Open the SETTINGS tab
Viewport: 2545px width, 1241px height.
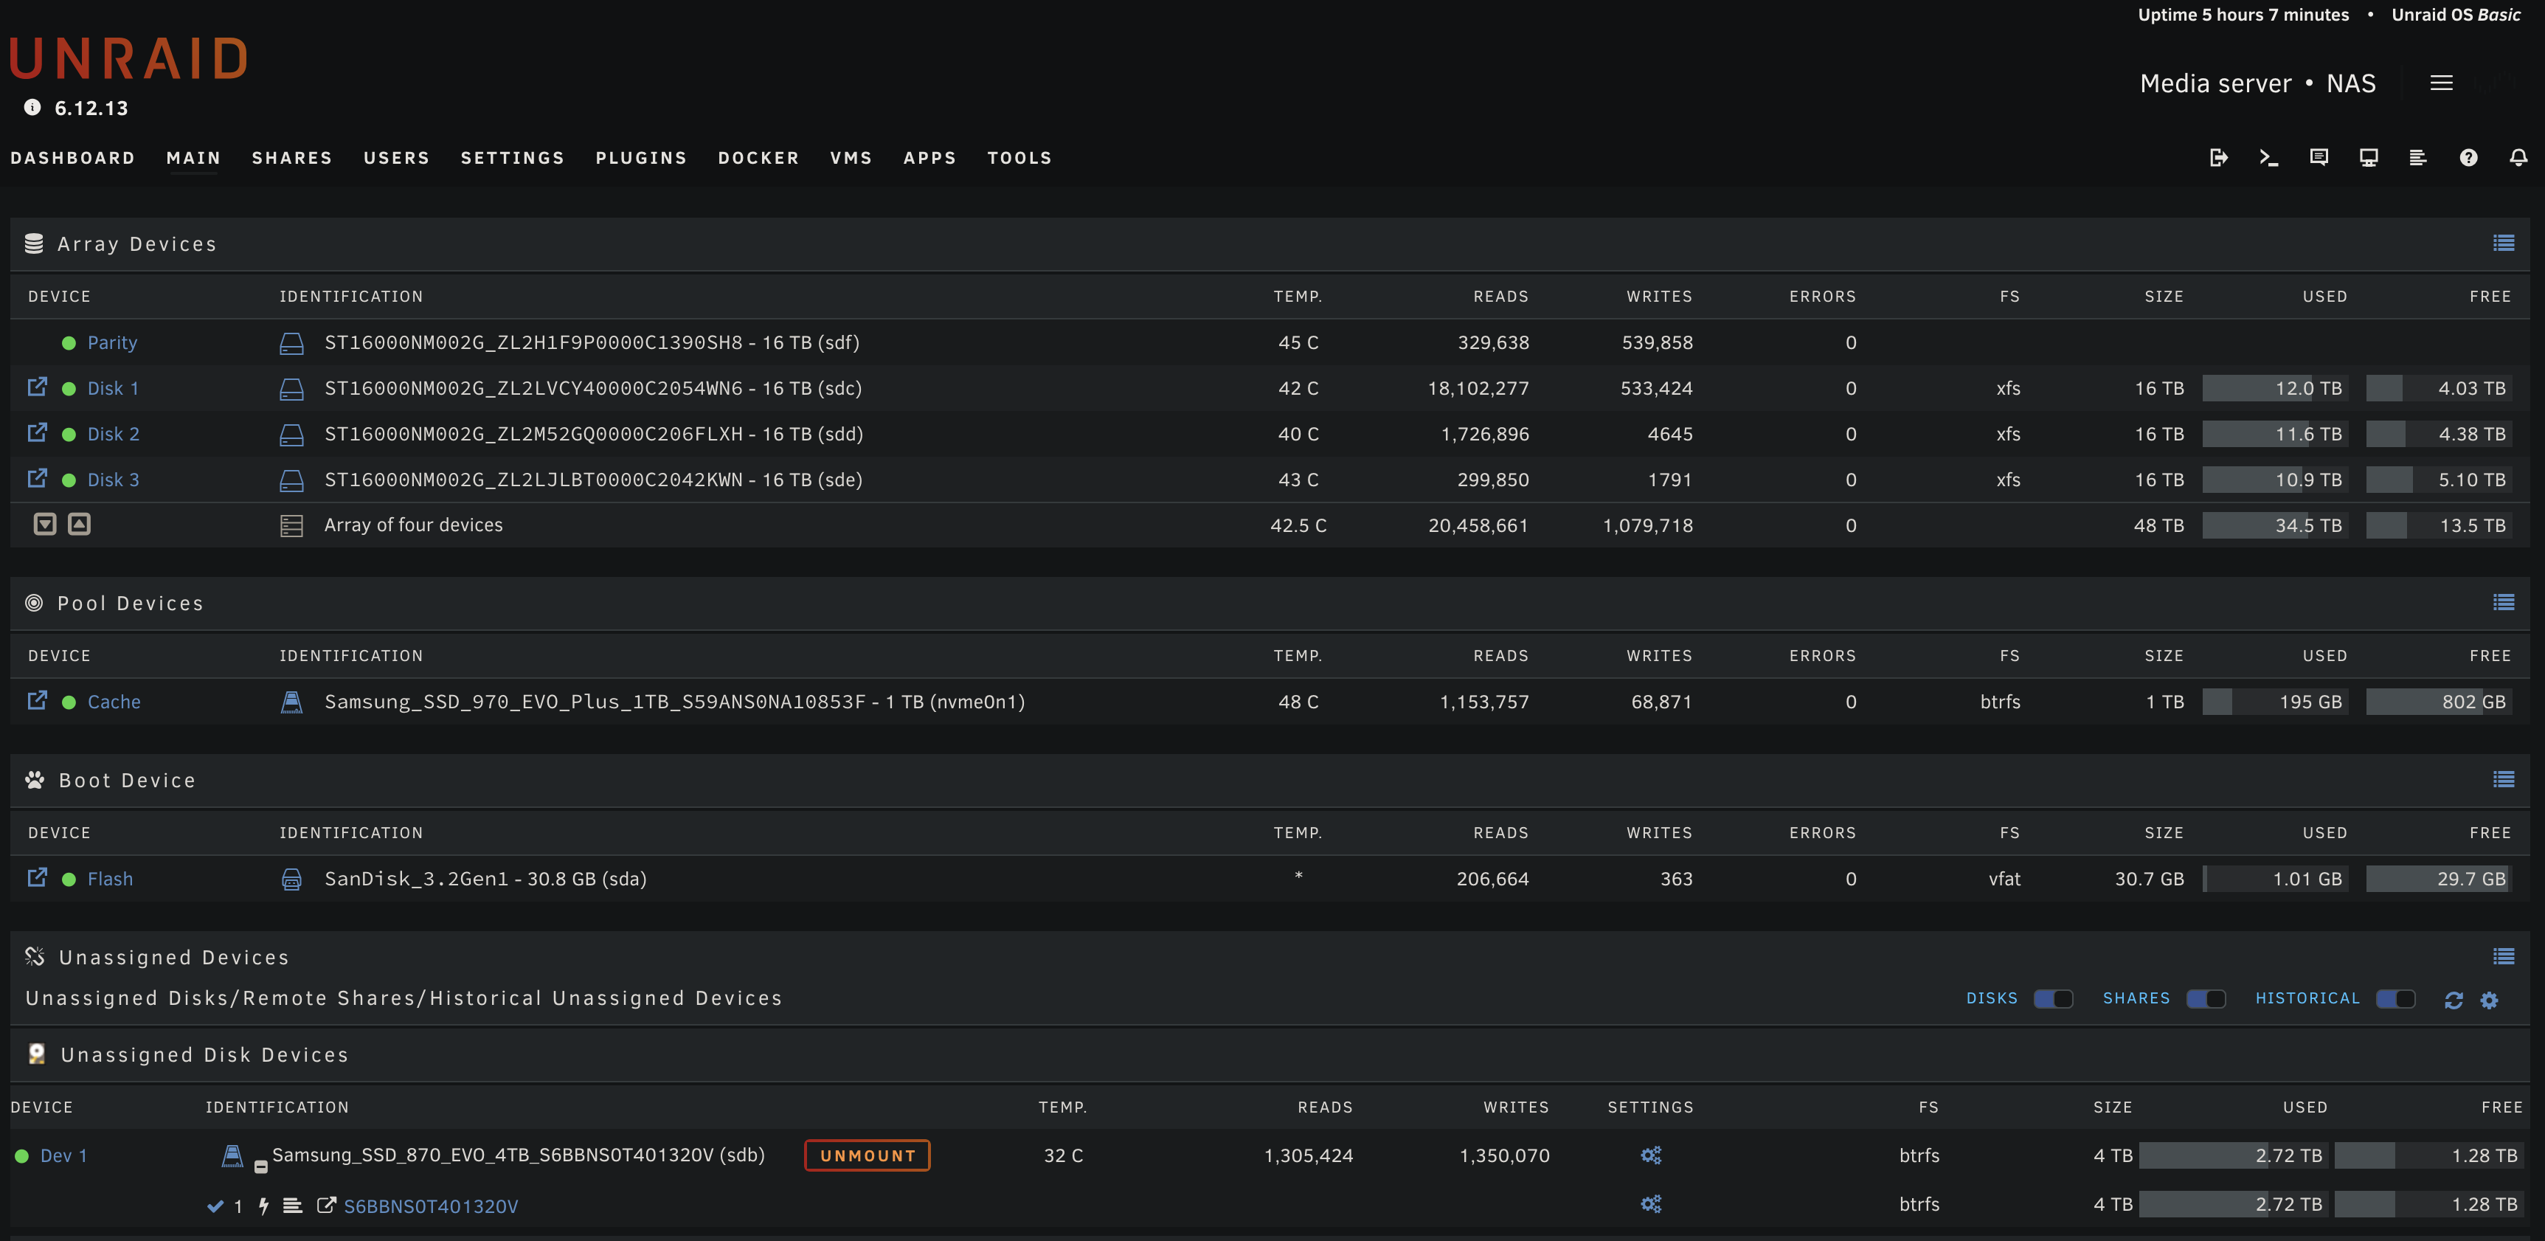tap(512, 158)
